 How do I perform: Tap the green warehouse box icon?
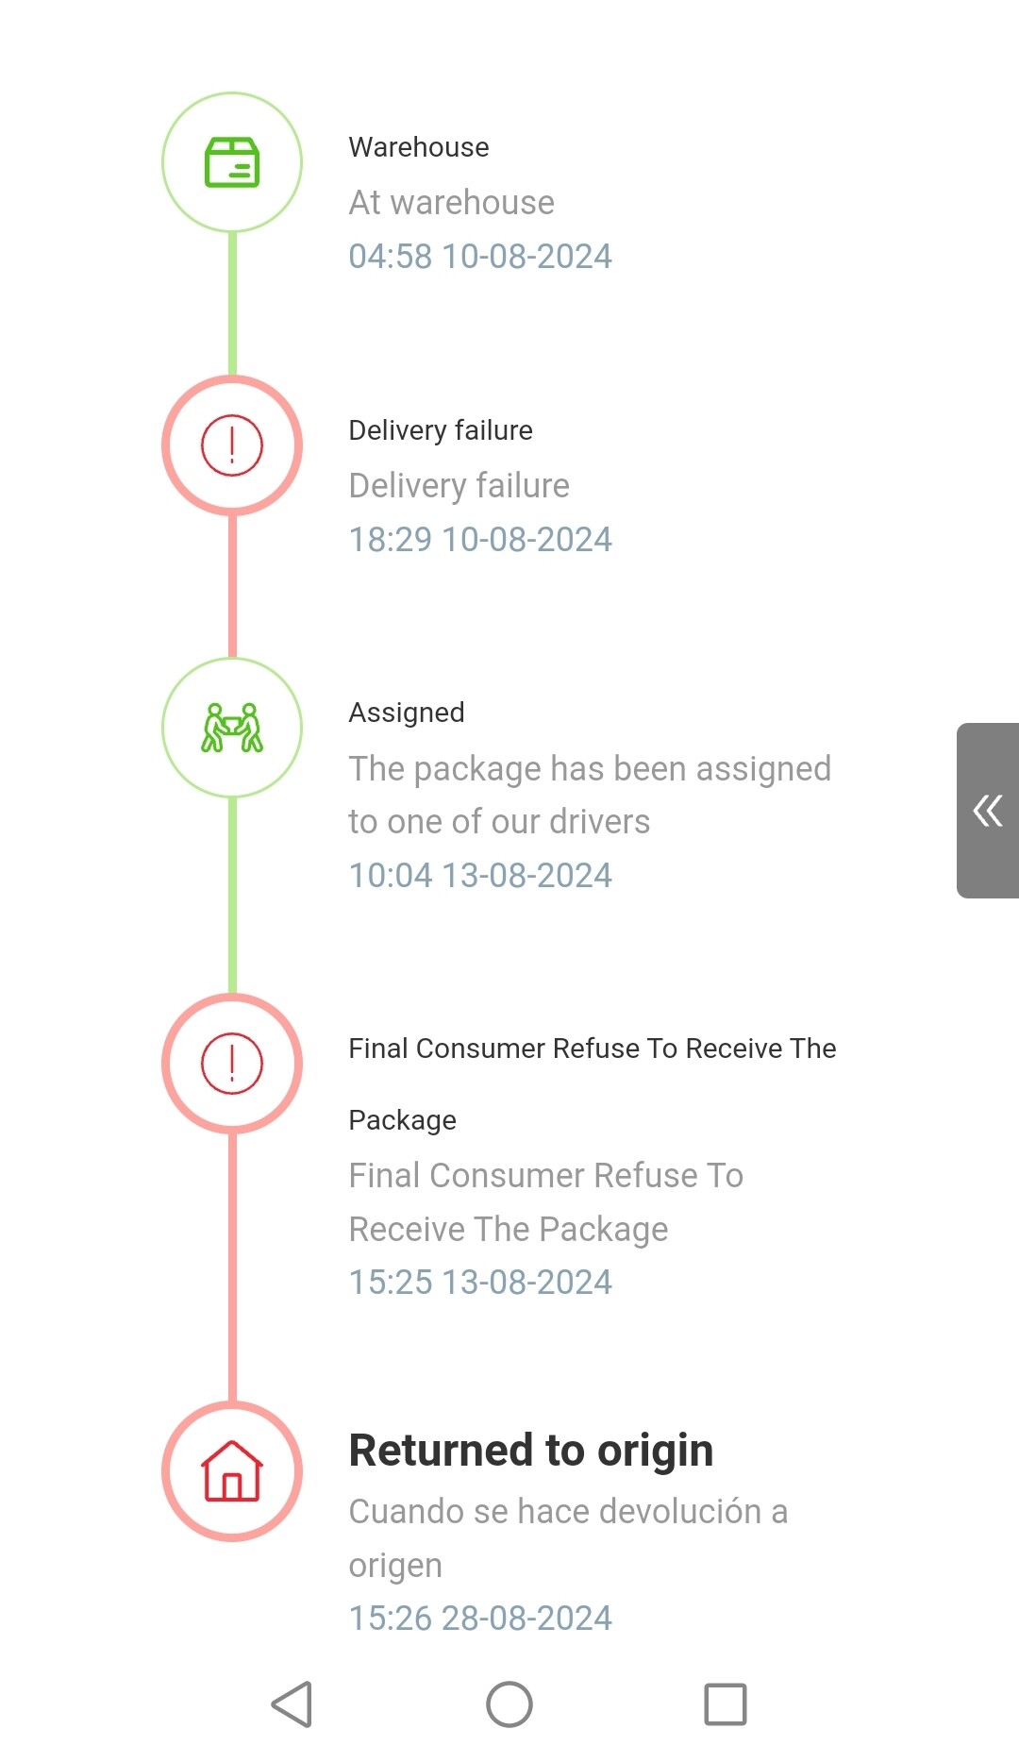232,162
